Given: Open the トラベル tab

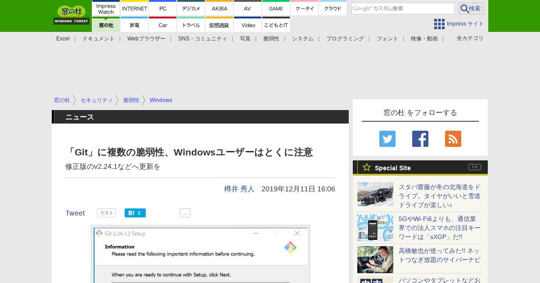Looking at the screenshot, I should click(x=191, y=25).
